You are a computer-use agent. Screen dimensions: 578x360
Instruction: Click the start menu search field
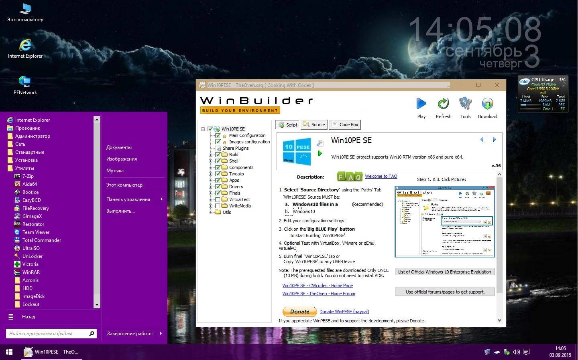[51, 334]
